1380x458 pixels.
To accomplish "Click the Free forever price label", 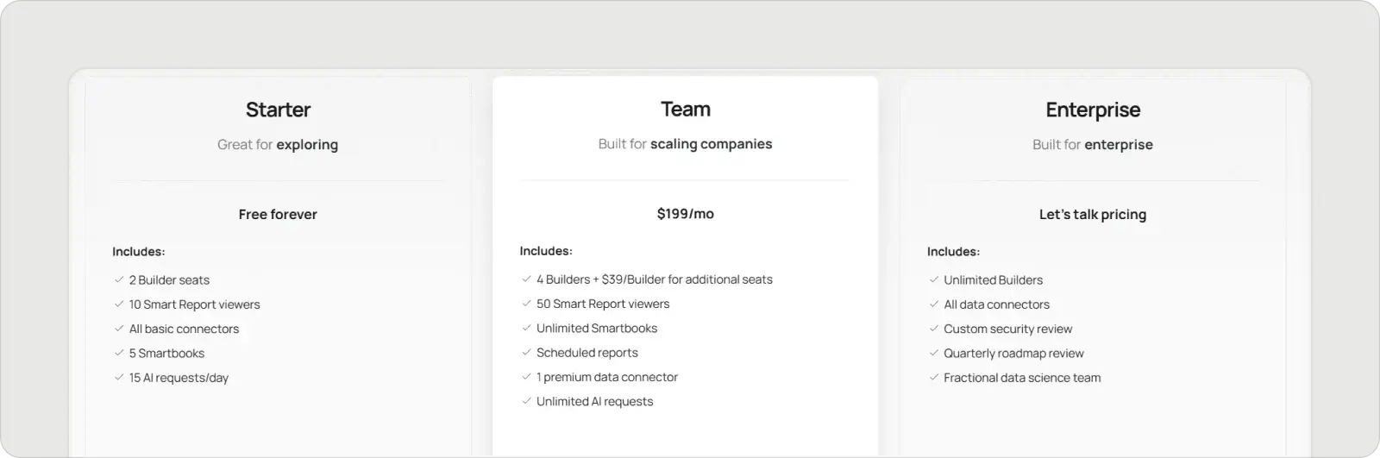I will click(x=278, y=215).
